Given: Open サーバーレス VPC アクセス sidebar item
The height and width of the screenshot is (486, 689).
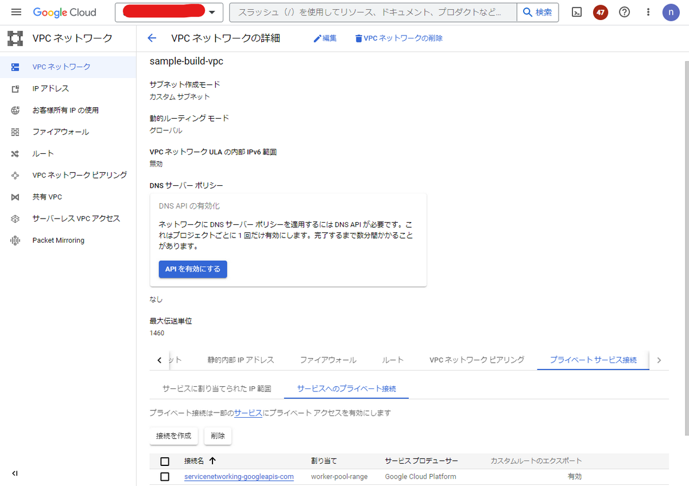Looking at the screenshot, I should [x=68, y=219].
